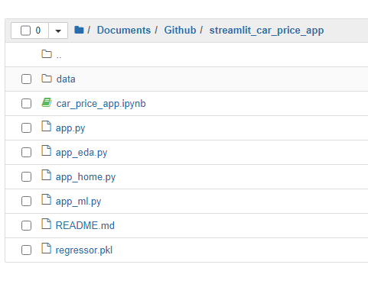Click the file icon beside app_home.py
368x284 pixels.
46,175
